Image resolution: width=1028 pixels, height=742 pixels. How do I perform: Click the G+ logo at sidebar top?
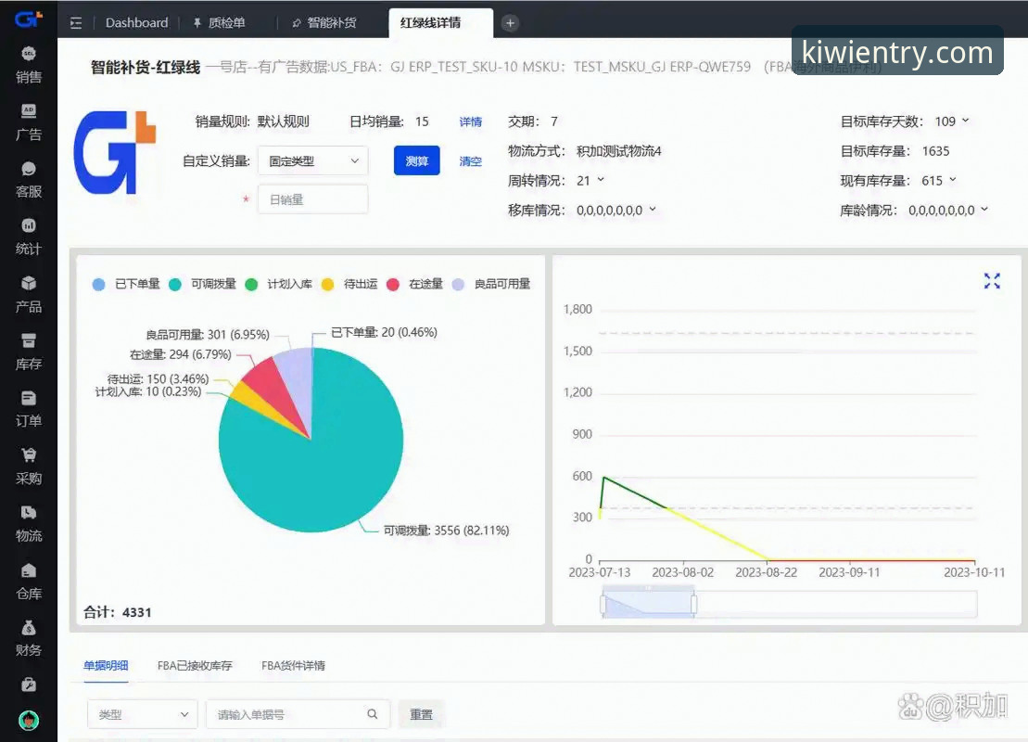[28, 19]
